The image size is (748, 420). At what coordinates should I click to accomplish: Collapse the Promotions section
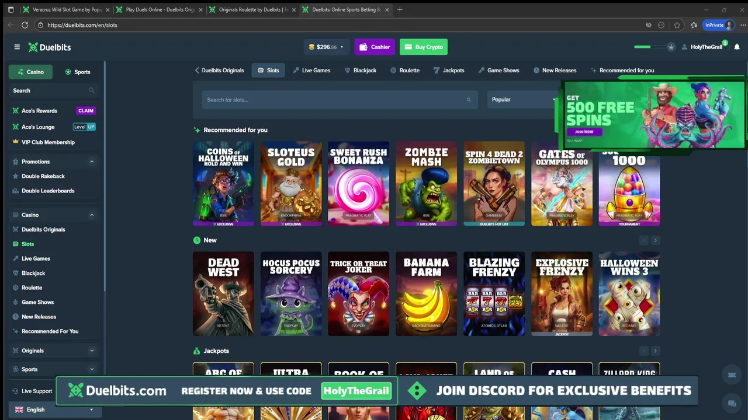pyautogui.click(x=92, y=162)
